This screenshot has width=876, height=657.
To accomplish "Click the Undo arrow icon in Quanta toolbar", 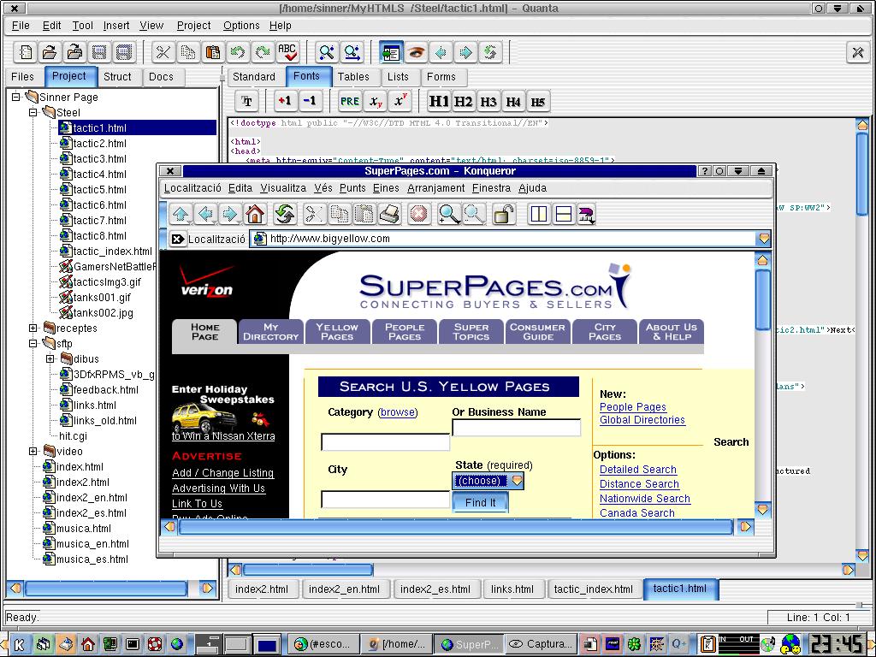I will tap(238, 52).
